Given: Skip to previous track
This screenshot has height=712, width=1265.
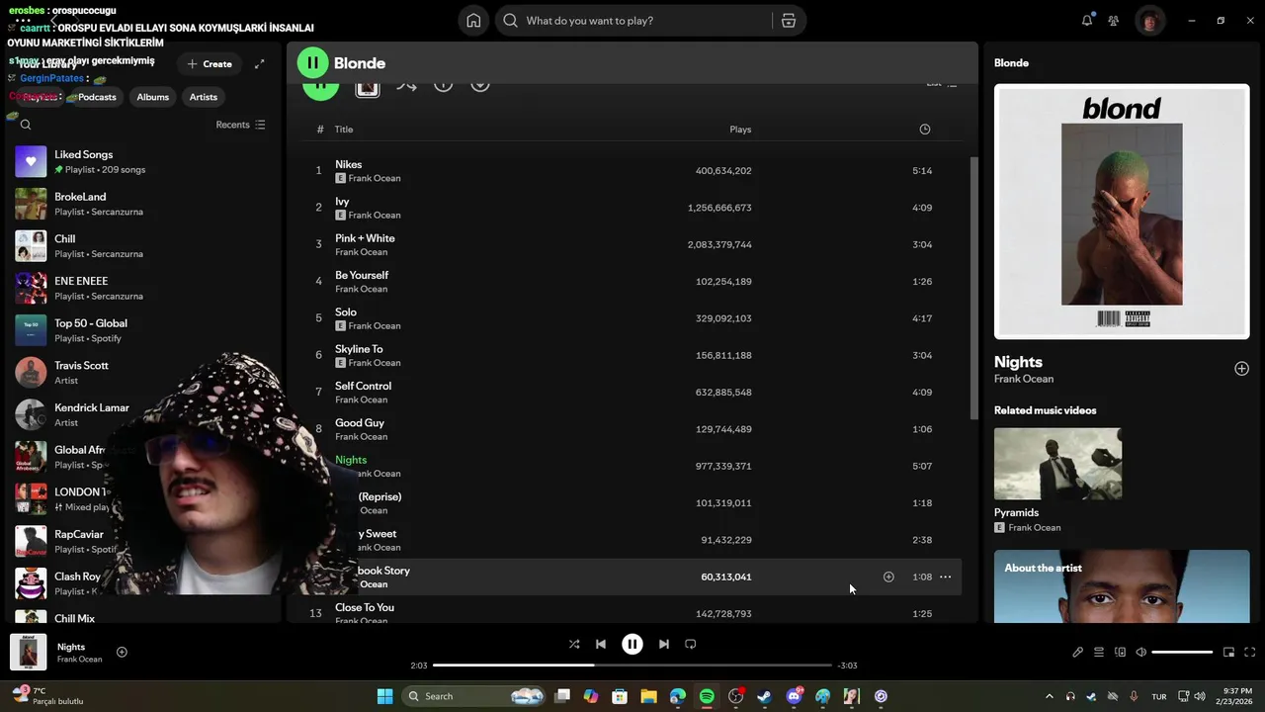Looking at the screenshot, I should (601, 644).
